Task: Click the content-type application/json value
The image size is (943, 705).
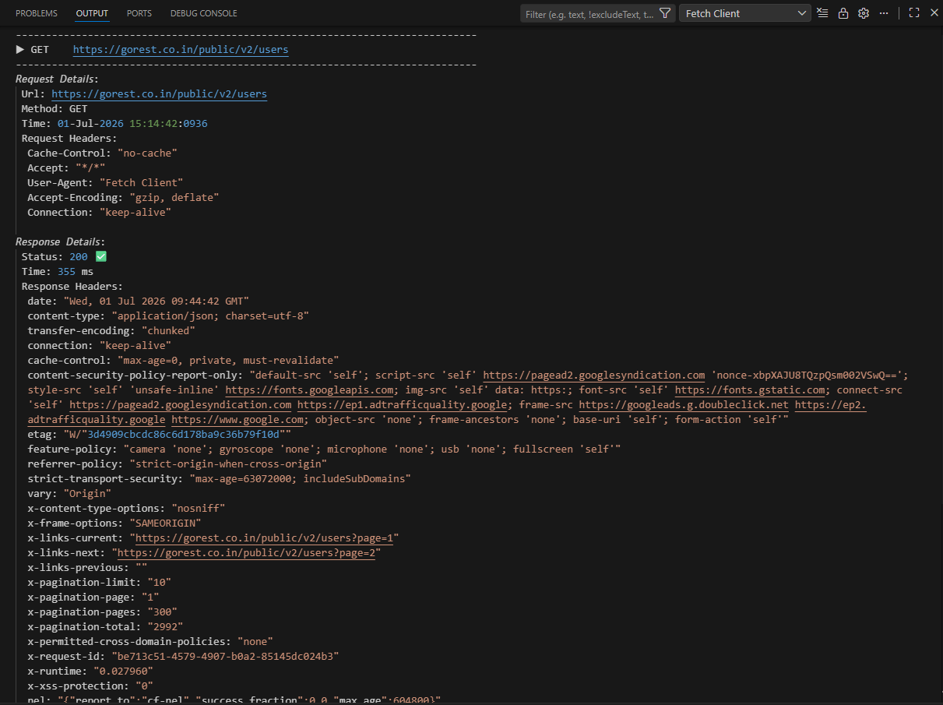Action: (x=211, y=316)
